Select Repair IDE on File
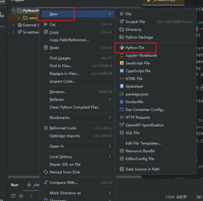 pyautogui.click(x=78, y=164)
